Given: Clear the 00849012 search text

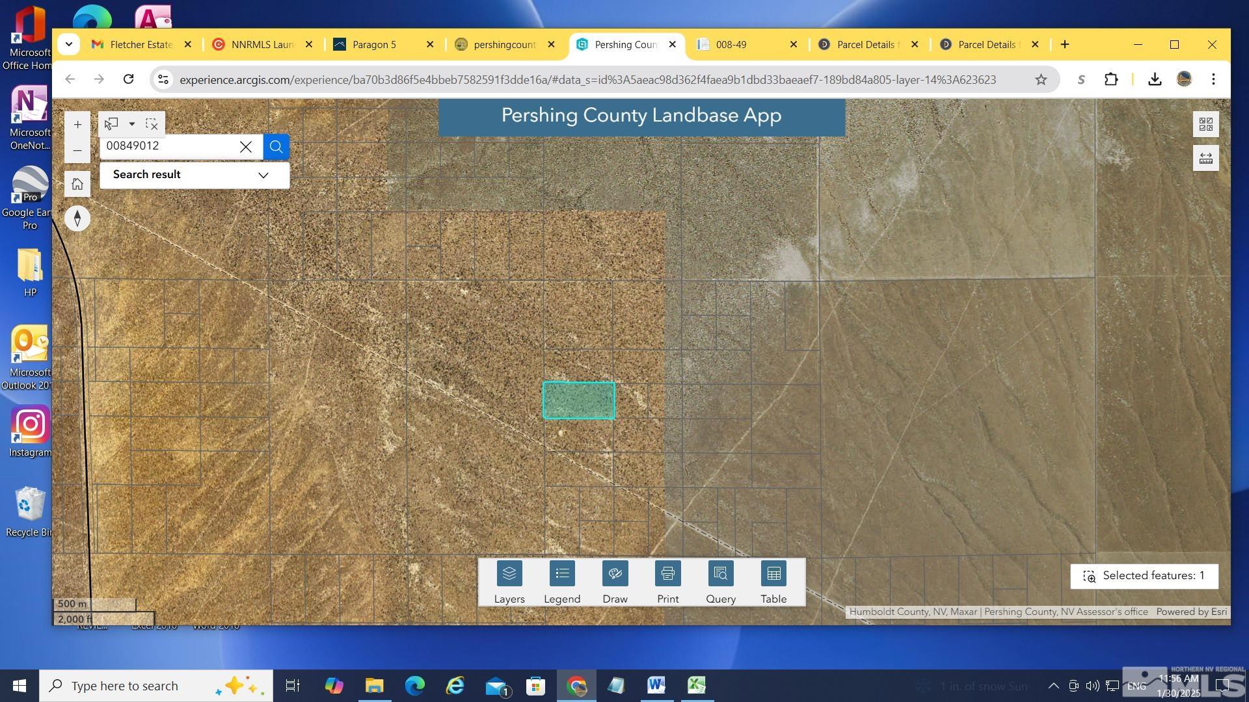Looking at the screenshot, I should pyautogui.click(x=245, y=147).
